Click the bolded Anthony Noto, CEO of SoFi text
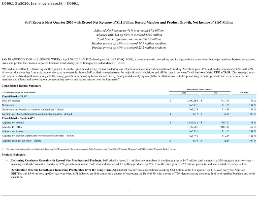The height and width of the screenshot is (201, 258). pos(213,72)
